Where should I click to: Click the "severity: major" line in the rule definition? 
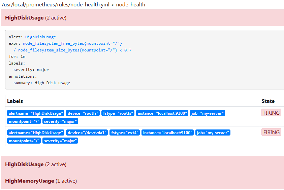[x=31, y=70]
